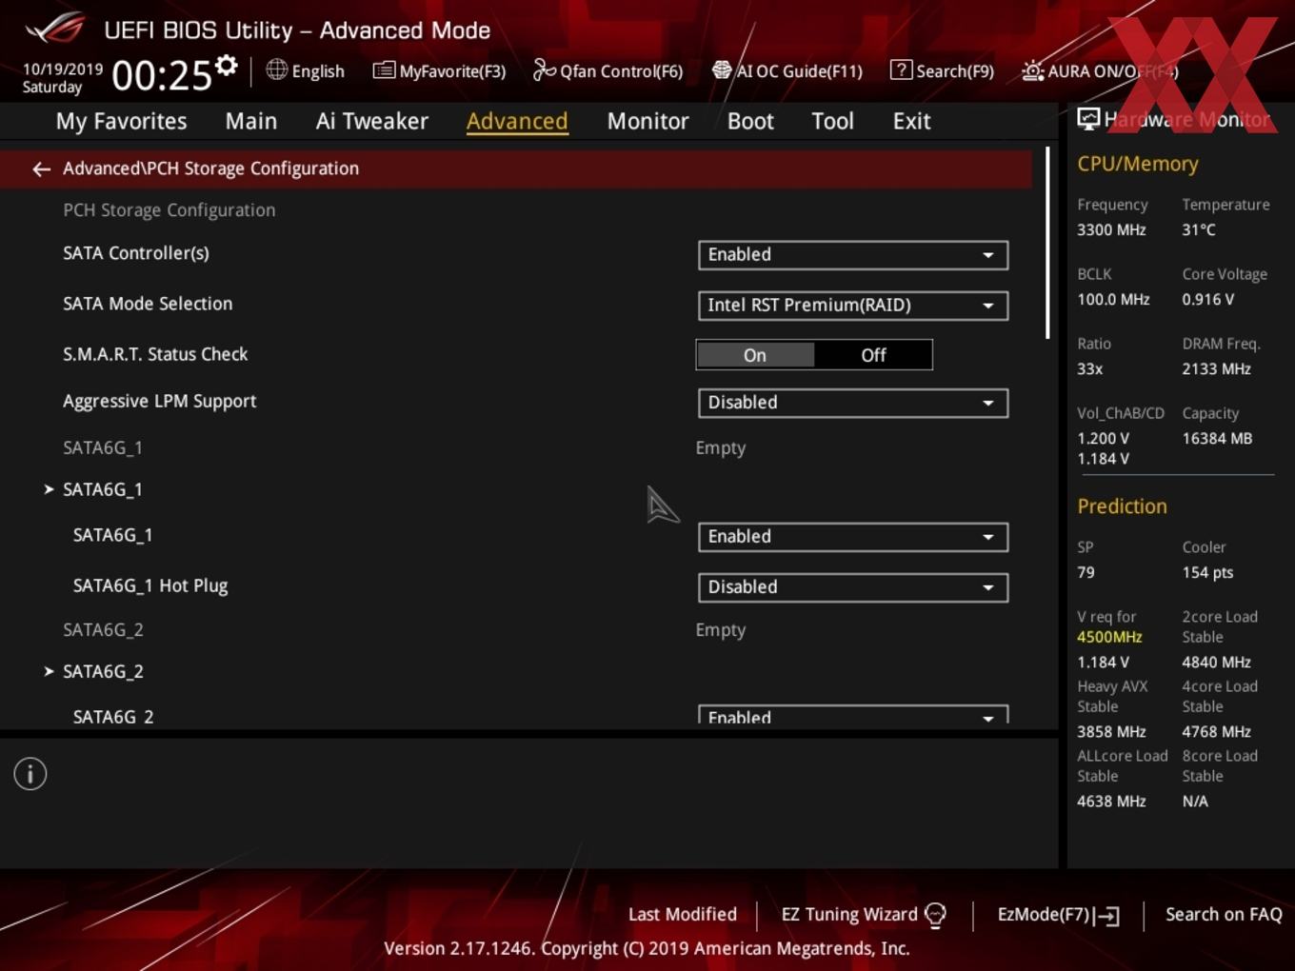Set S.M.A.R.T. Status Check to On
1295x971 pixels.
[x=755, y=355]
